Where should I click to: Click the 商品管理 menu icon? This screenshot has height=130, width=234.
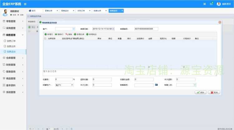click(4, 78)
